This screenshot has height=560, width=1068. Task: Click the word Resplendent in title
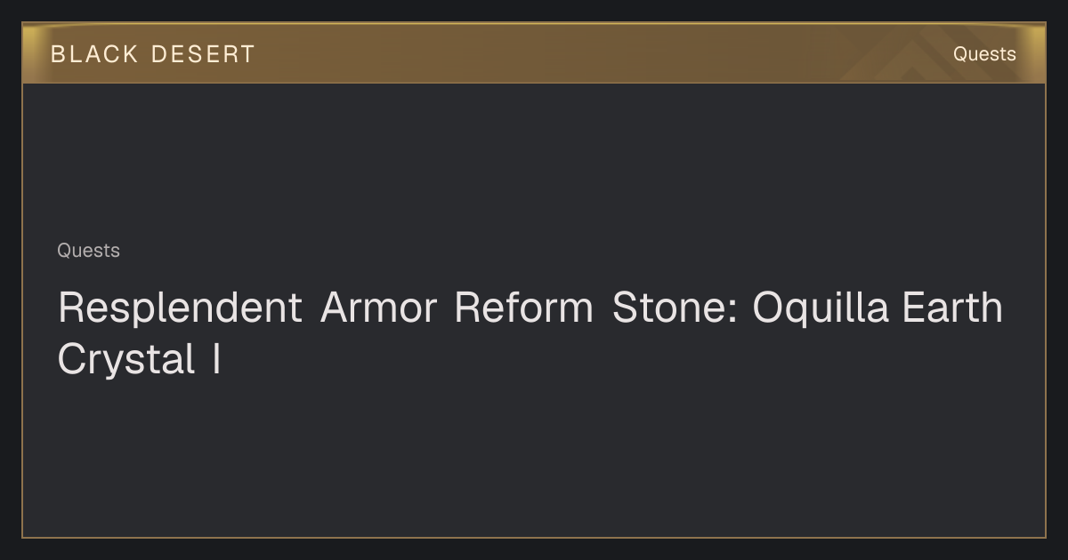coord(180,308)
